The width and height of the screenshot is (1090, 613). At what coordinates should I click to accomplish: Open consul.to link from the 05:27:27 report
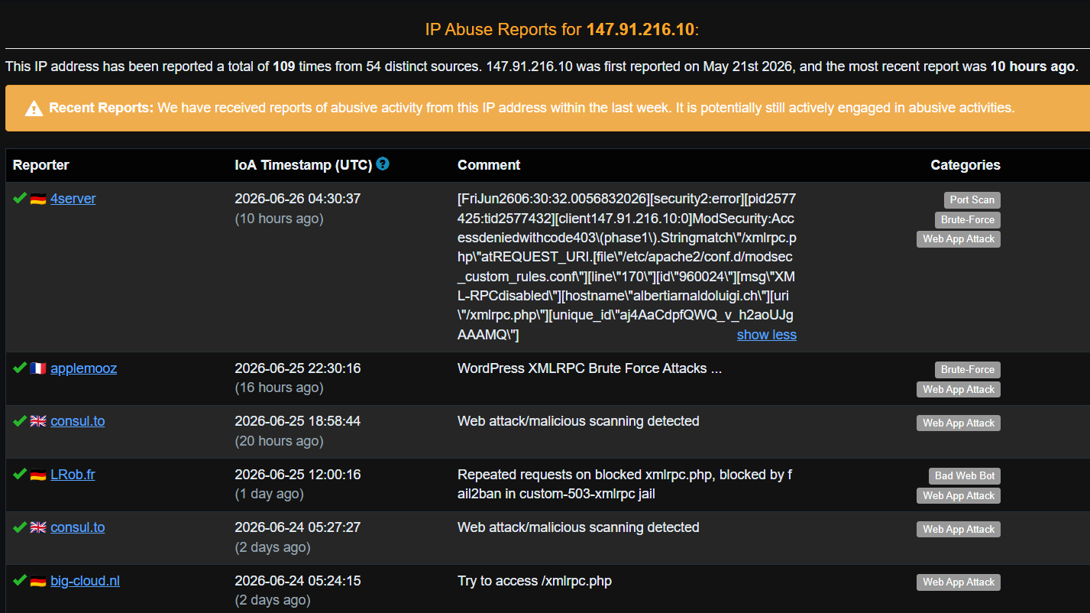click(x=78, y=527)
